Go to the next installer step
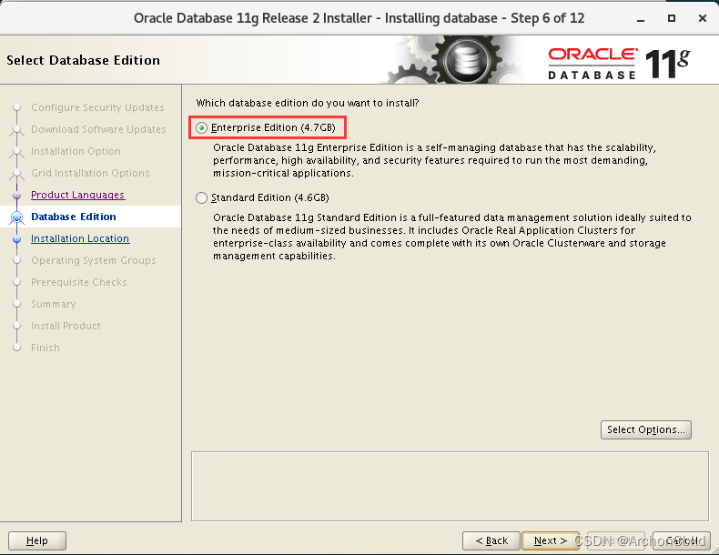The image size is (719, 555). [551, 540]
